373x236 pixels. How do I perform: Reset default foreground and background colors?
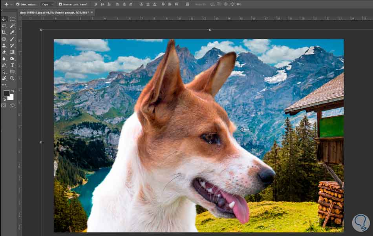point(4,99)
